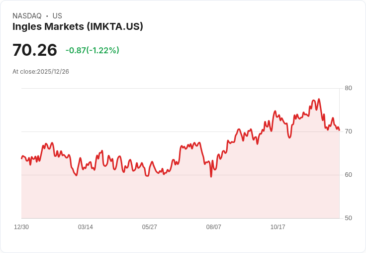This screenshot has width=366, height=253.
Task: Click the highest peak of the price line
Action: point(319,99)
